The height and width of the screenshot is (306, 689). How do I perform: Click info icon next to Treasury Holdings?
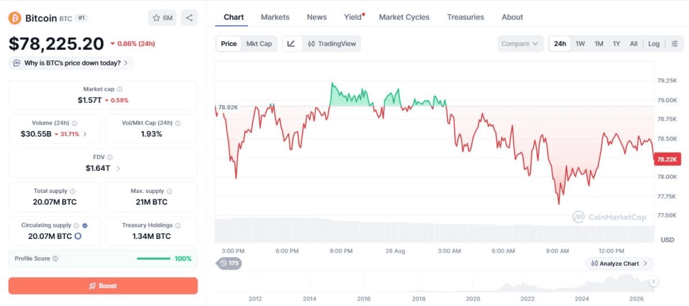pos(178,226)
